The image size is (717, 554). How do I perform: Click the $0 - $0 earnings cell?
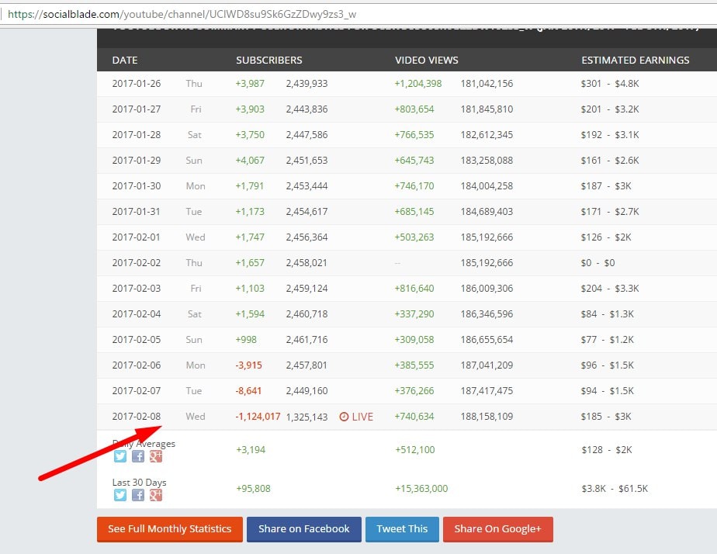coord(597,263)
